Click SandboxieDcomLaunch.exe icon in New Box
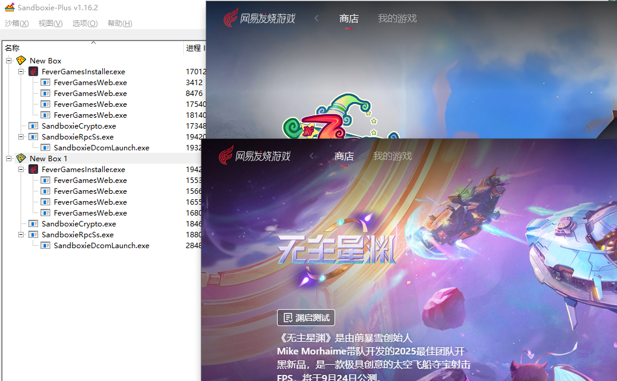This screenshot has height=381, width=617. click(x=45, y=148)
